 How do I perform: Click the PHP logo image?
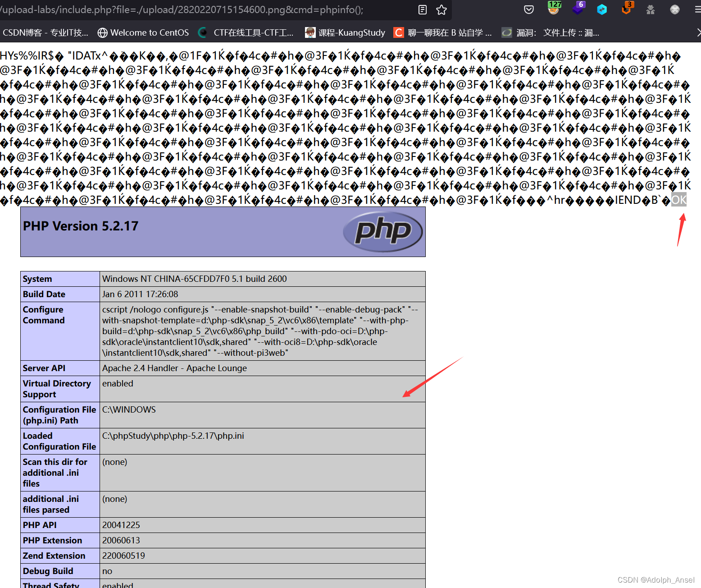(382, 232)
